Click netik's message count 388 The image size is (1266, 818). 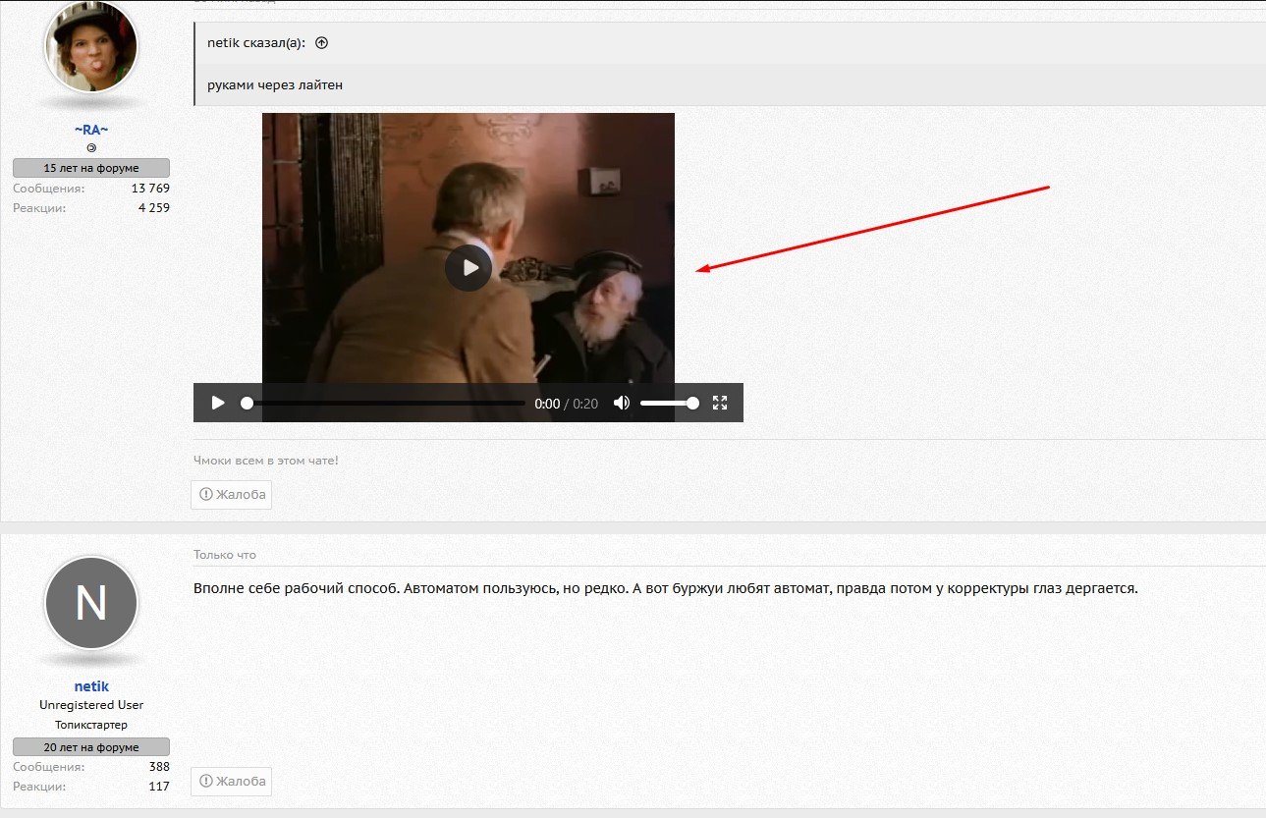click(159, 767)
